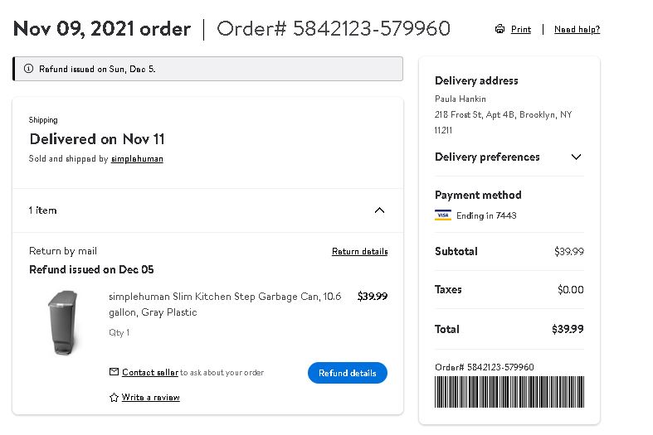
Task: Collapse the 1 item section chevron
Action: click(379, 210)
